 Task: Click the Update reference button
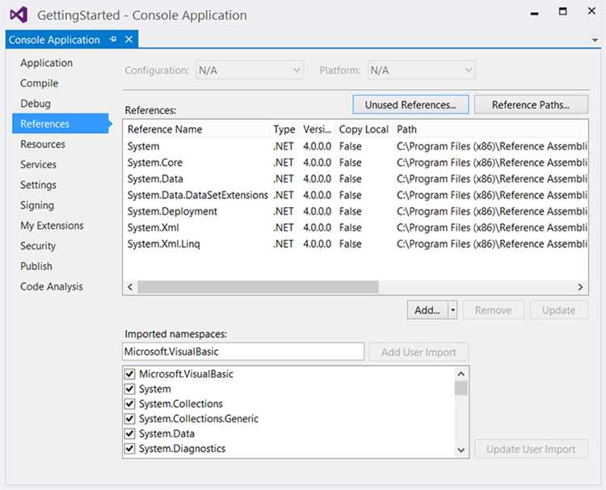pos(558,310)
